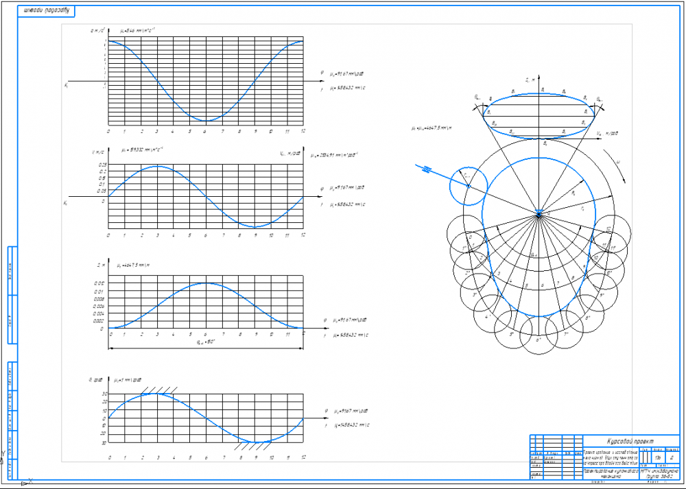Click the bottom roller circle labeled 6 on cam

540,336
